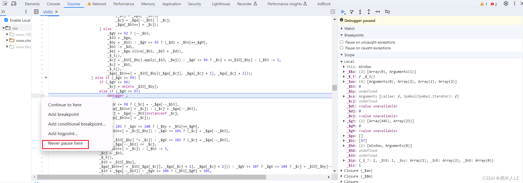This screenshot has width=523, height=183.
Task: Hide the navigator sidebar
Action: pos(36,12)
